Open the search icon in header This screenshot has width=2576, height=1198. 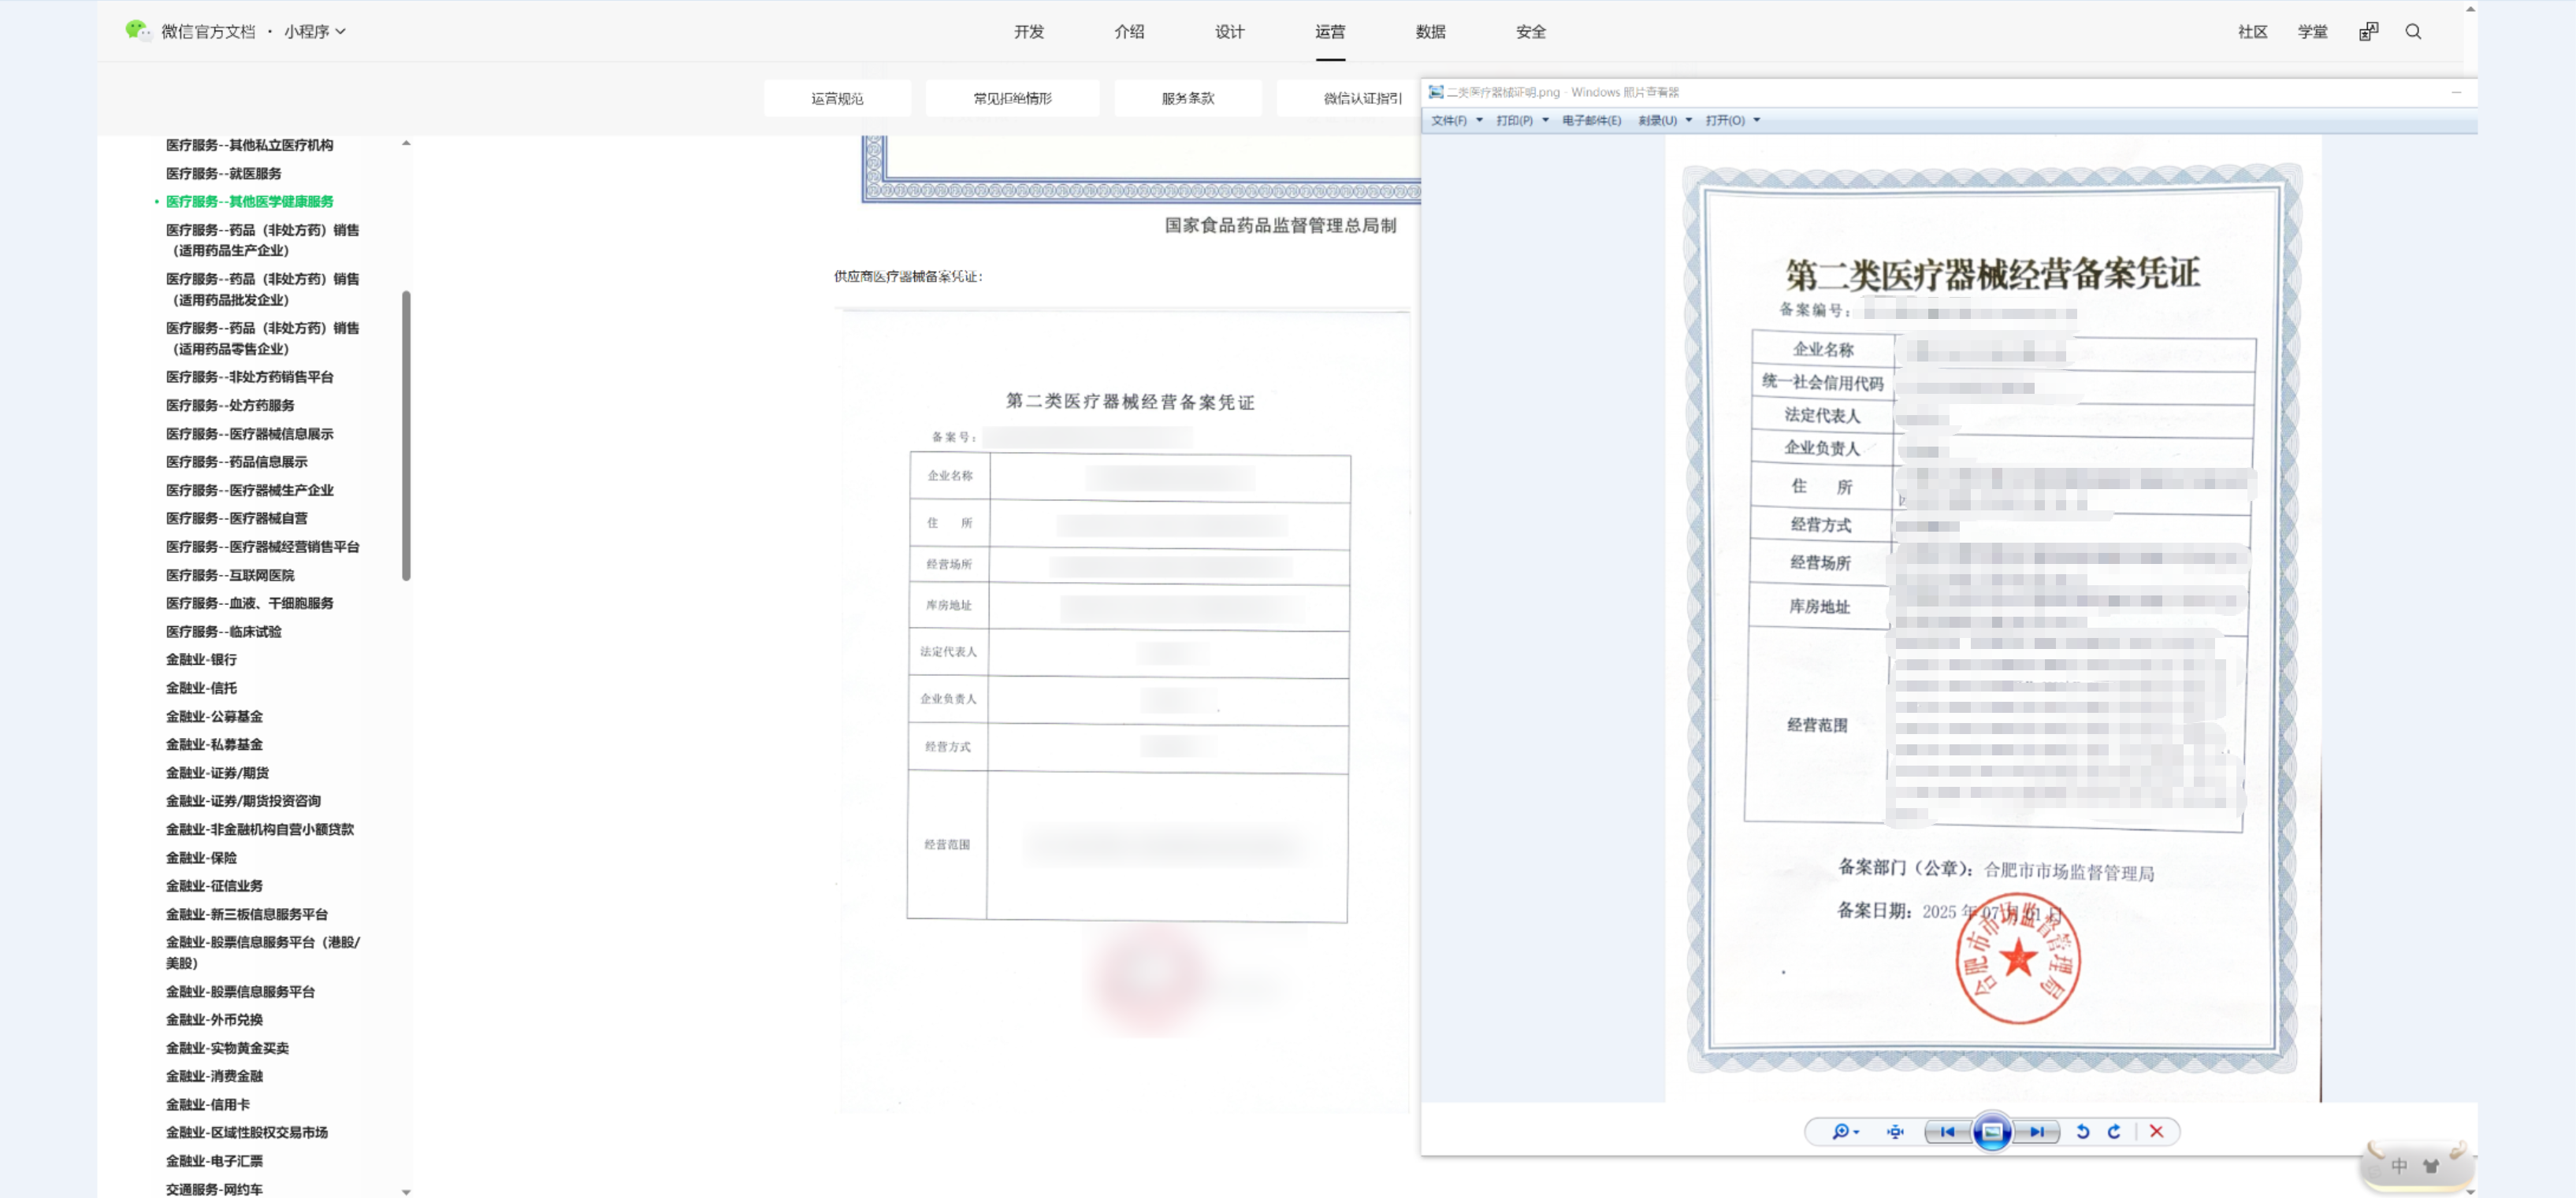(x=2413, y=32)
